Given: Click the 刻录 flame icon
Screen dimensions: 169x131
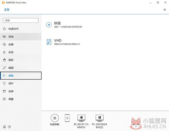Looking at the screenshot, I should click(x=4, y=52).
